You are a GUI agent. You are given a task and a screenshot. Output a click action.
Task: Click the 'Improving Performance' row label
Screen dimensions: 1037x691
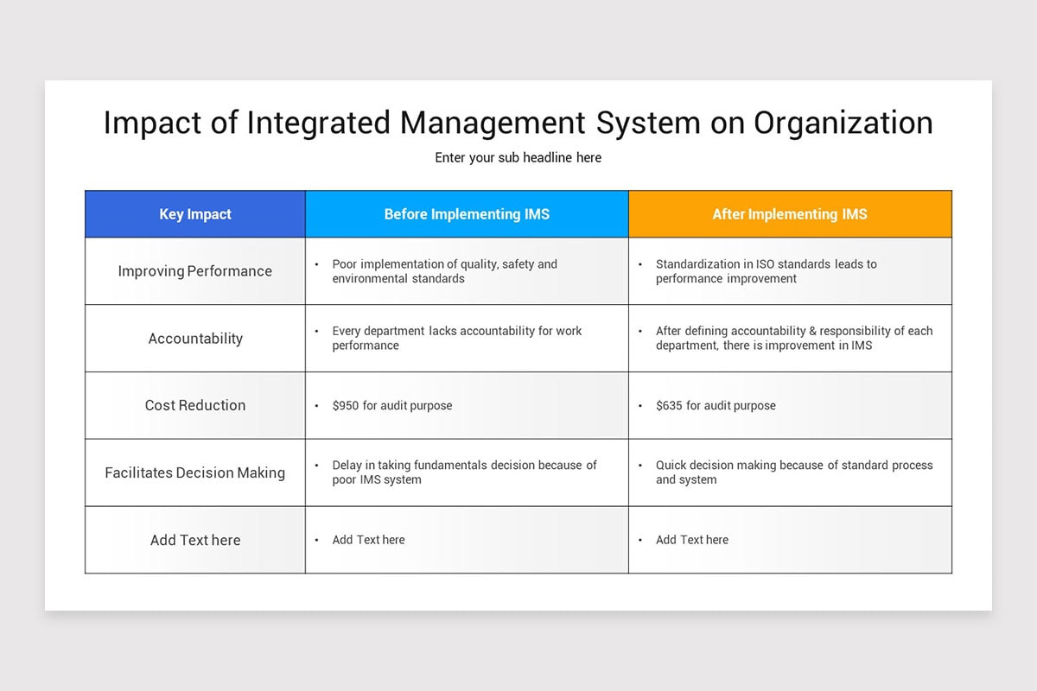click(x=194, y=270)
